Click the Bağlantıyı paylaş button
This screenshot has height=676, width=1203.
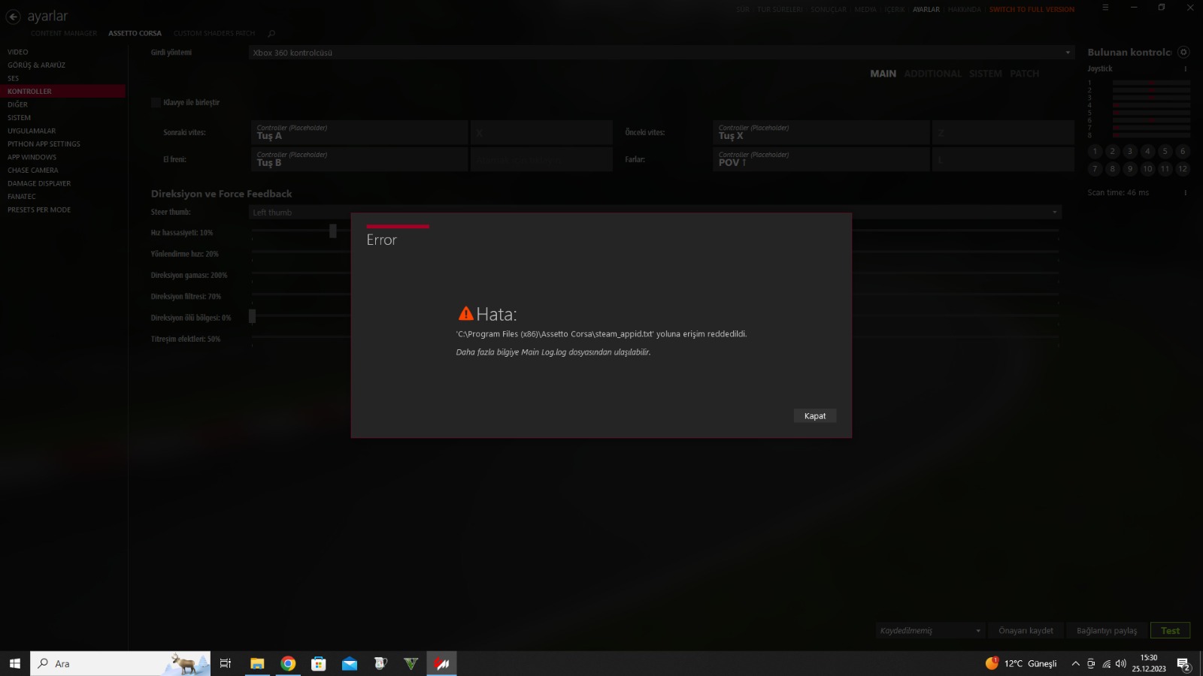[1107, 631]
